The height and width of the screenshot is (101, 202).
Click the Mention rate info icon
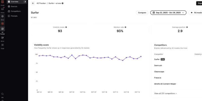pyautogui.click(x=125, y=27)
